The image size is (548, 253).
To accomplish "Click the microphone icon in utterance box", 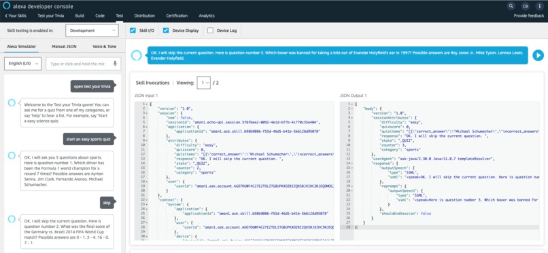I will pyautogui.click(x=115, y=64).
